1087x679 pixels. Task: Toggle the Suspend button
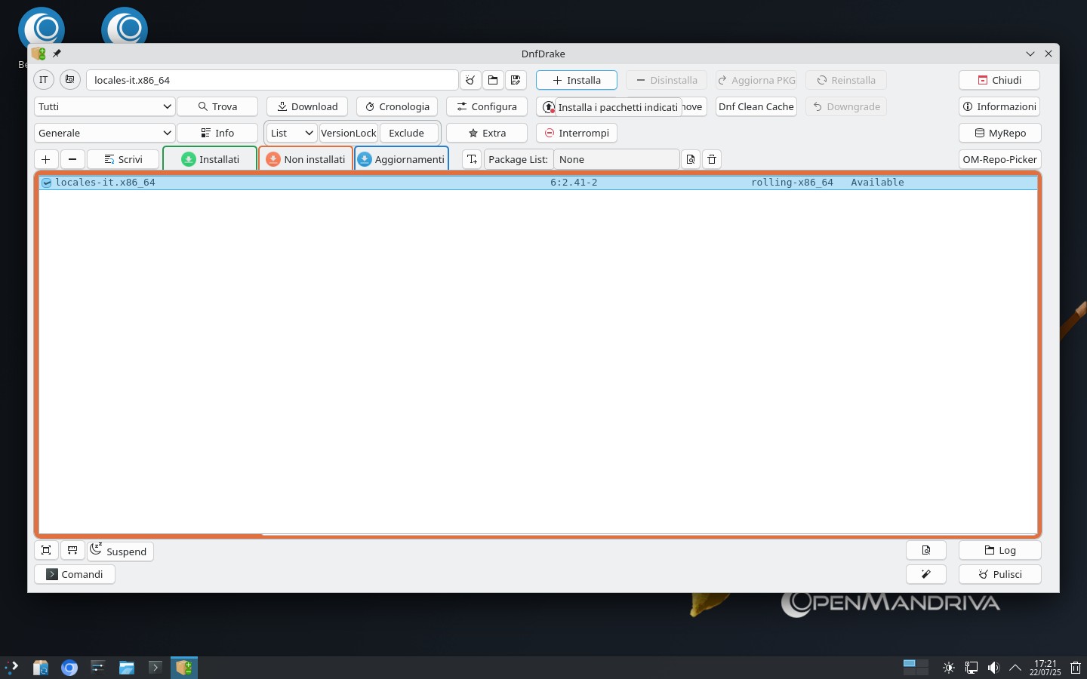click(x=120, y=551)
